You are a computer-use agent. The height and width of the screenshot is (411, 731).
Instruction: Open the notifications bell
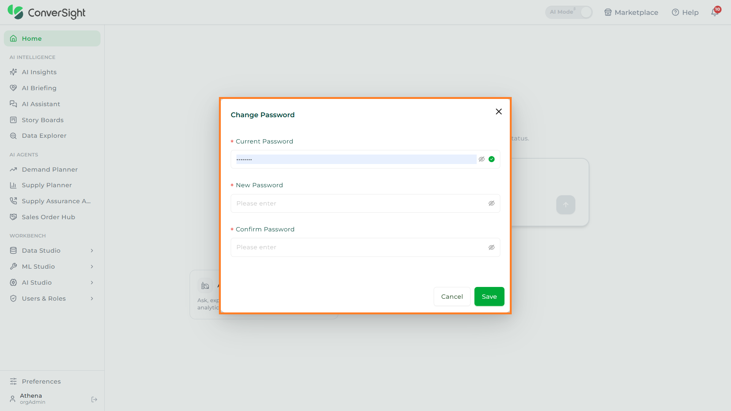(x=715, y=12)
